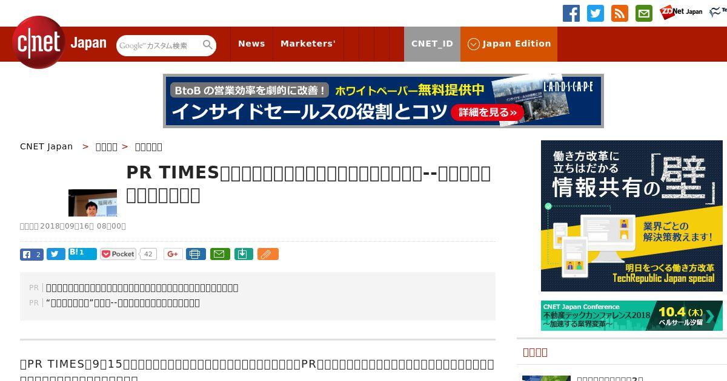727x381 pixels.
Task: Bookmark with the Hatena B! button
Action: click(82, 253)
